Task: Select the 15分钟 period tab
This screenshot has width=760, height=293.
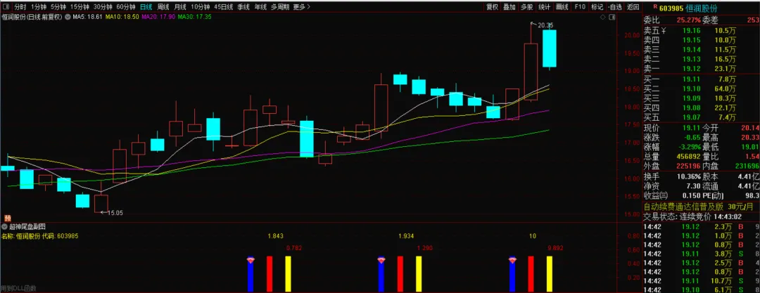Action: pos(80,7)
